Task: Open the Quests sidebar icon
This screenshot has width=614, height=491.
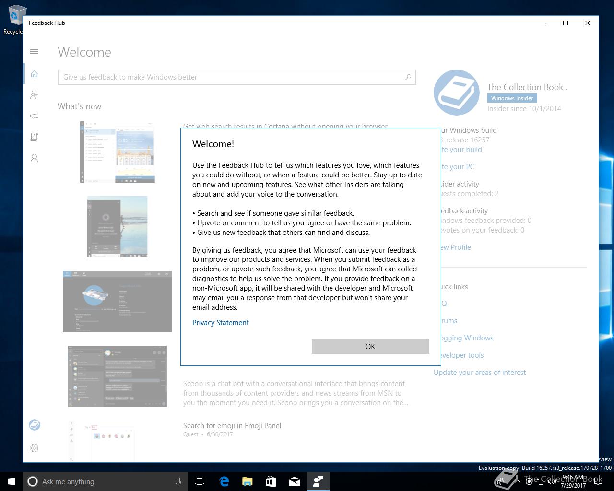Action: tap(34, 137)
